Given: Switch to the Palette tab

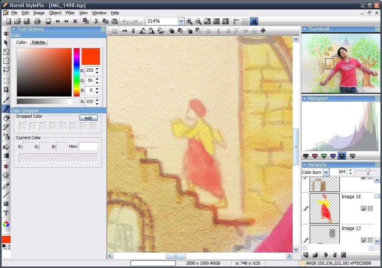Looking at the screenshot, I should [x=38, y=42].
